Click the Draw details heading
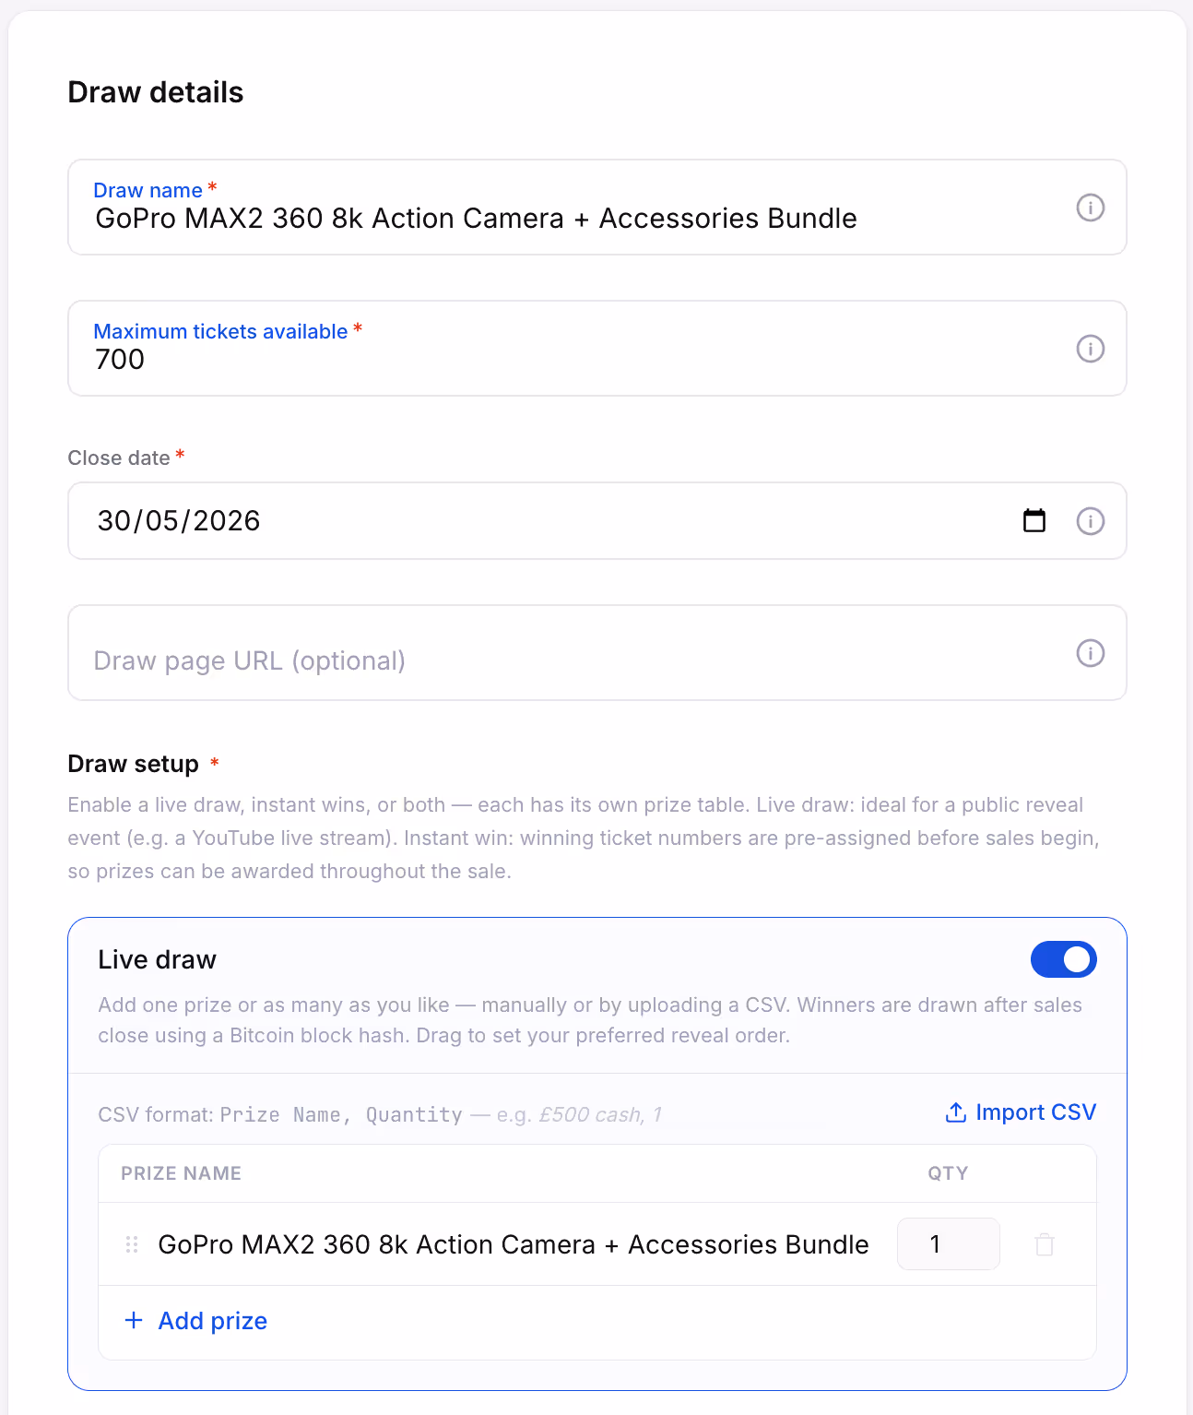The image size is (1193, 1415). click(156, 92)
